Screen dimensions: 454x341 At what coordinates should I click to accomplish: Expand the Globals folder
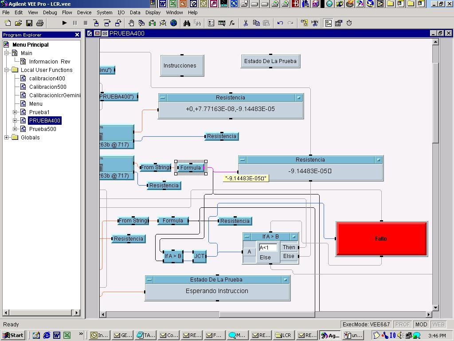click(x=7, y=138)
